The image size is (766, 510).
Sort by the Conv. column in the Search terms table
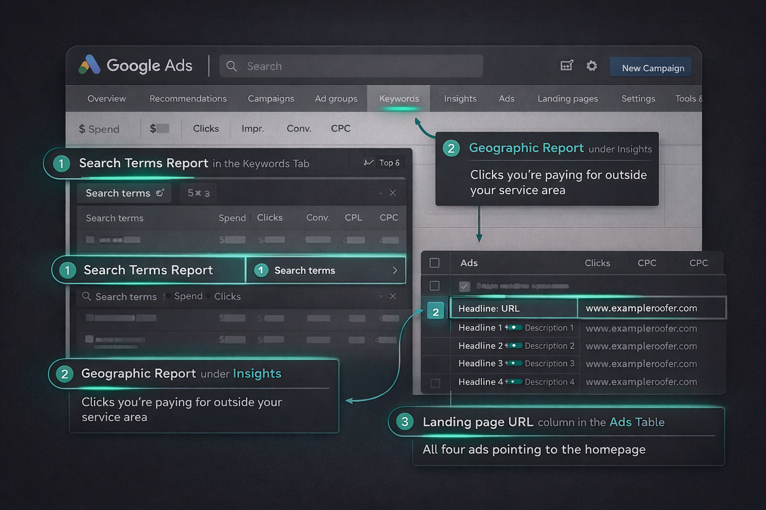(318, 218)
